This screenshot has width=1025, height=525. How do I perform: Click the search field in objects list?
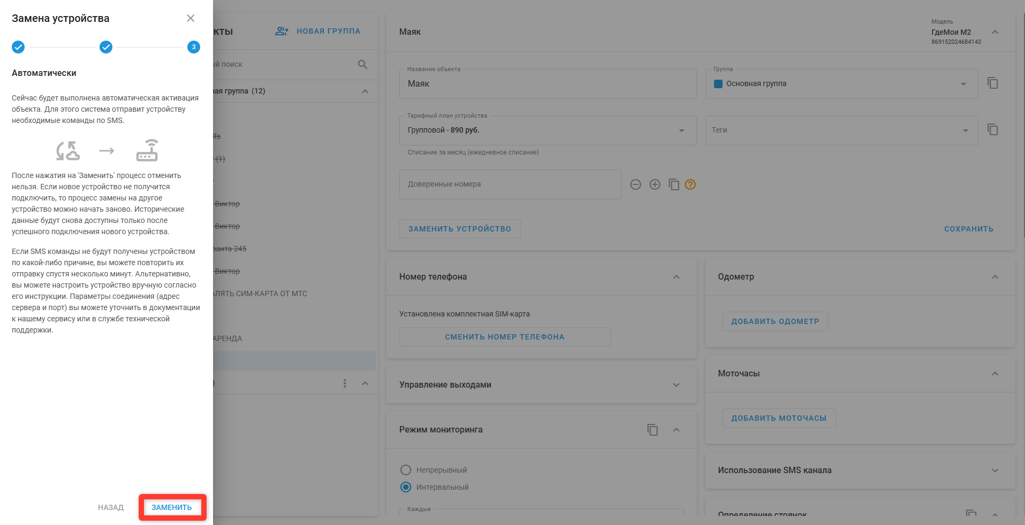coord(284,64)
